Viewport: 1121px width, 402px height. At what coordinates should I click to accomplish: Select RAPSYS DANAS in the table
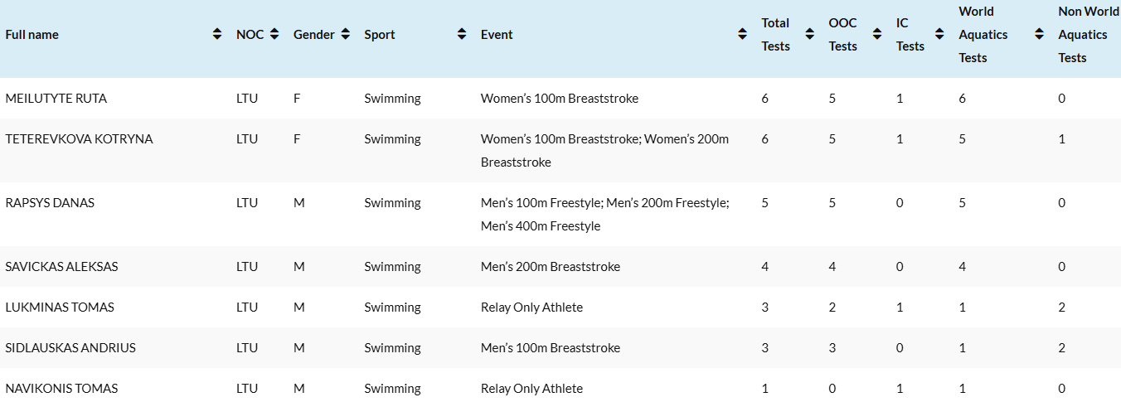[50, 203]
